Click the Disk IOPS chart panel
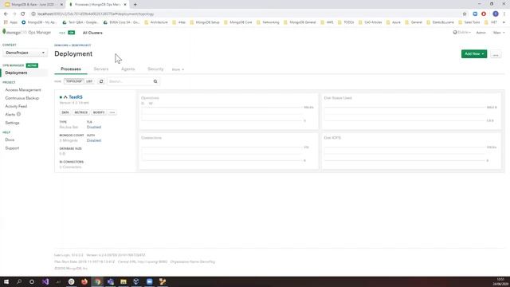Screen dimensions: 510x287 tap(411, 151)
